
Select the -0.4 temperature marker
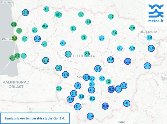(45, 26)
